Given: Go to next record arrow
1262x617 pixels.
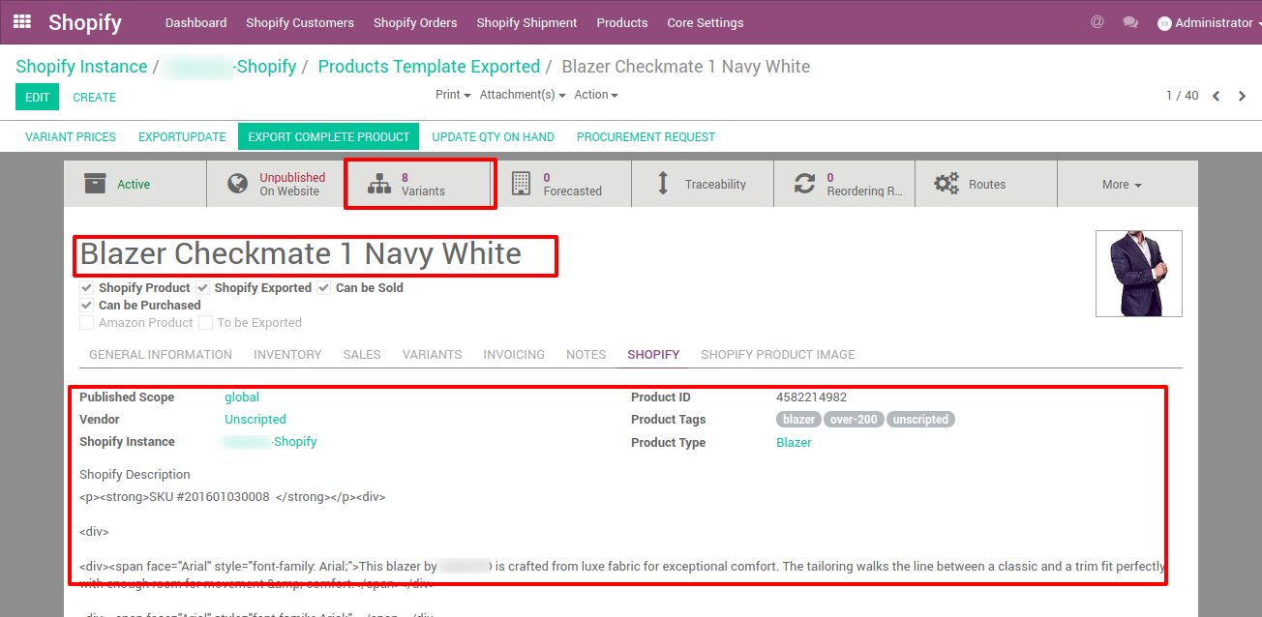Looking at the screenshot, I should click(x=1243, y=96).
